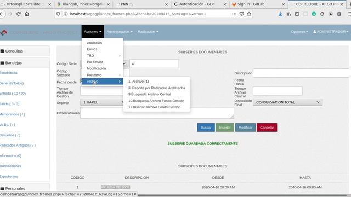Viewport: 351px width, 197px height.
Task: Click the green Insertar button
Action: (x=225, y=128)
